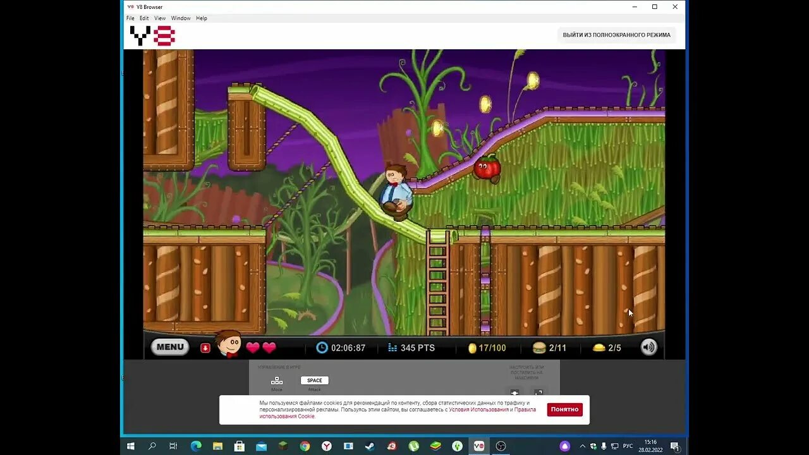Exit fullscreen mode via the top-right button
The height and width of the screenshot is (455, 809).
point(616,35)
